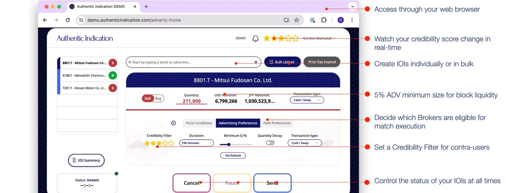The image size is (508, 193).
Task: Bookmark this page with the star icon
Action: (x=296, y=20)
